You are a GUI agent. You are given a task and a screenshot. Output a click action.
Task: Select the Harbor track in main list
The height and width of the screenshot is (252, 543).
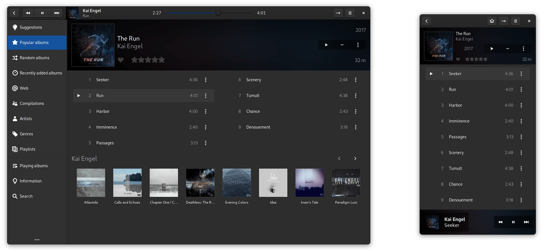point(103,111)
